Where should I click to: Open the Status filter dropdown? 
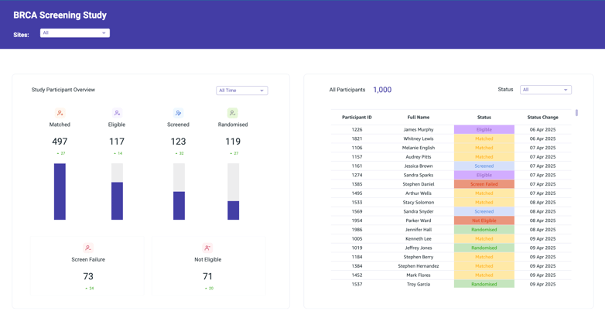pyautogui.click(x=545, y=90)
